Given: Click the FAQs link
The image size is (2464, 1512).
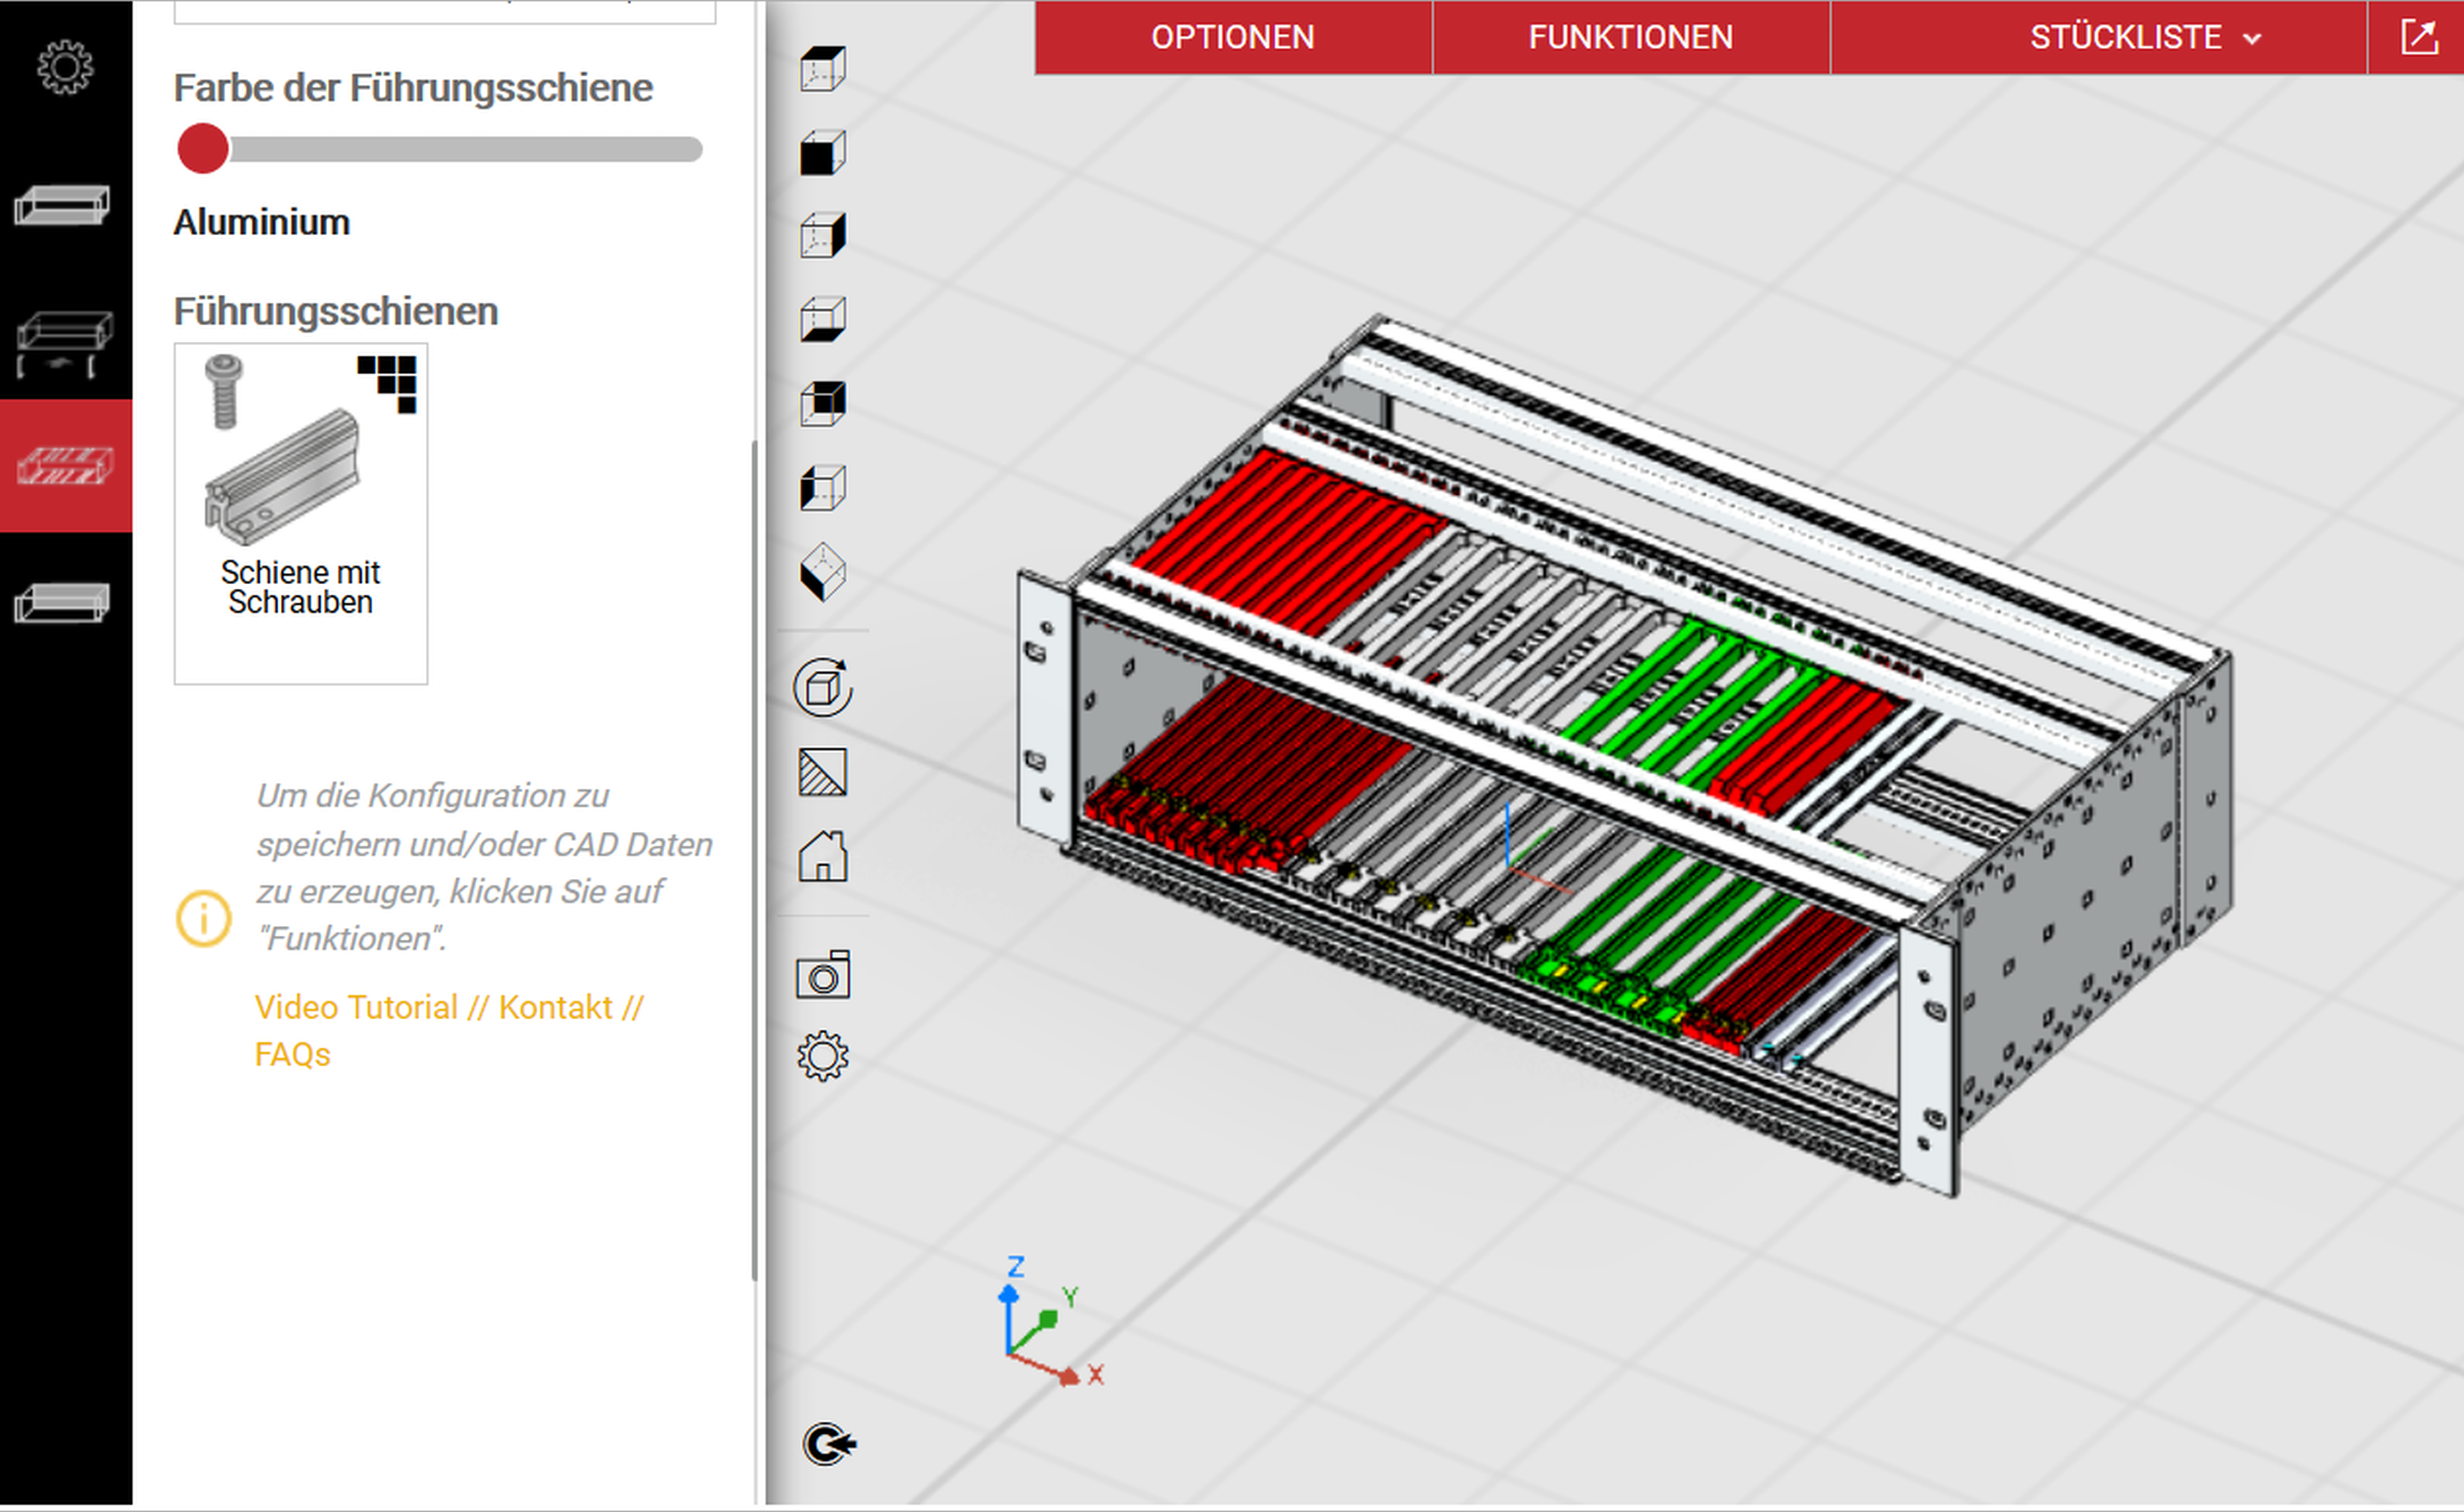Looking at the screenshot, I should click(x=291, y=1054).
